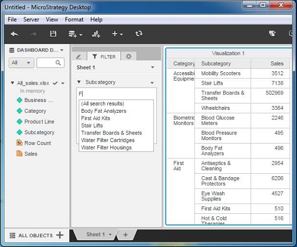Viewport: 297px width, 247px height.
Task: Click the checkmark beside All_sales.xlsx
Action: click(55, 83)
